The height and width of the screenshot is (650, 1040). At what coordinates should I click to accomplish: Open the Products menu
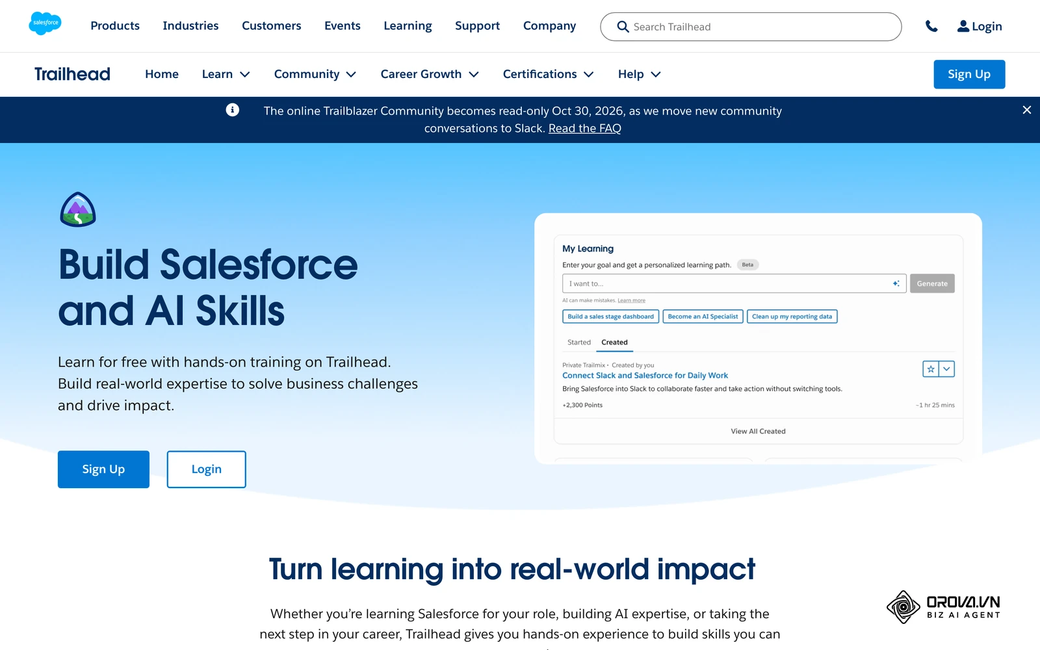pyautogui.click(x=115, y=26)
